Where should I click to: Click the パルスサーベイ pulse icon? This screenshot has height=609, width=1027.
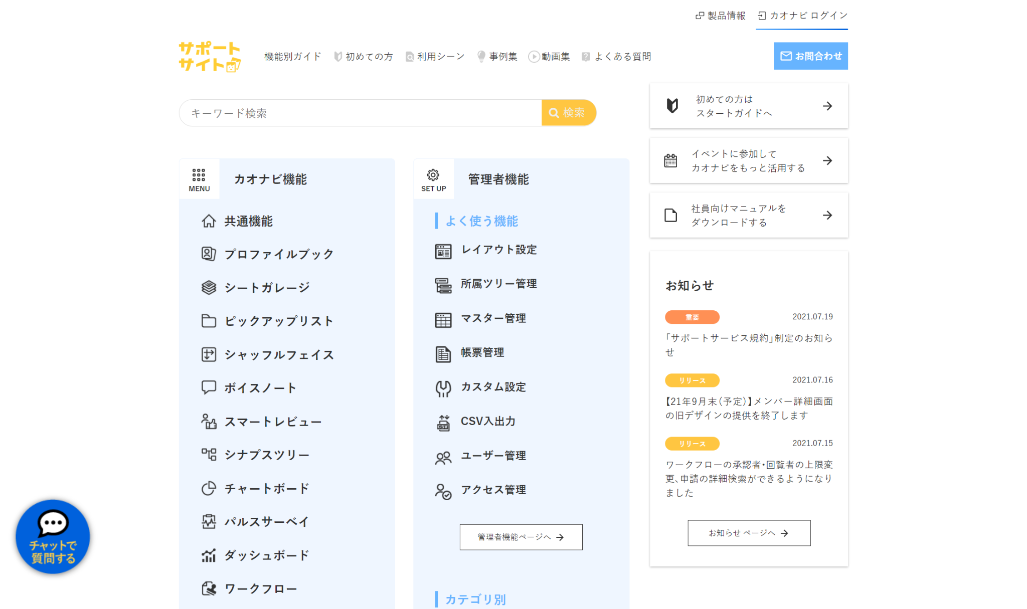pyautogui.click(x=209, y=522)
